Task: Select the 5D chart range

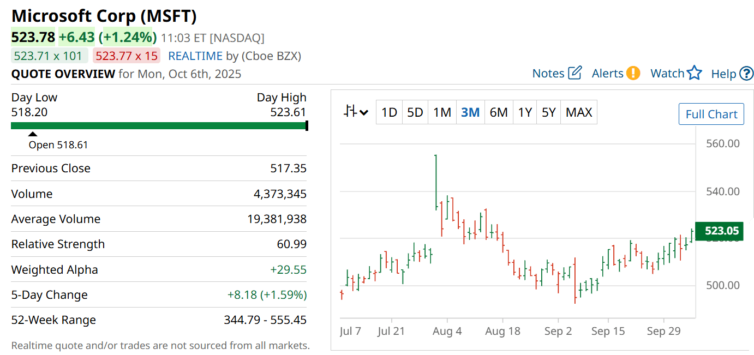Action: click(415, 112)
